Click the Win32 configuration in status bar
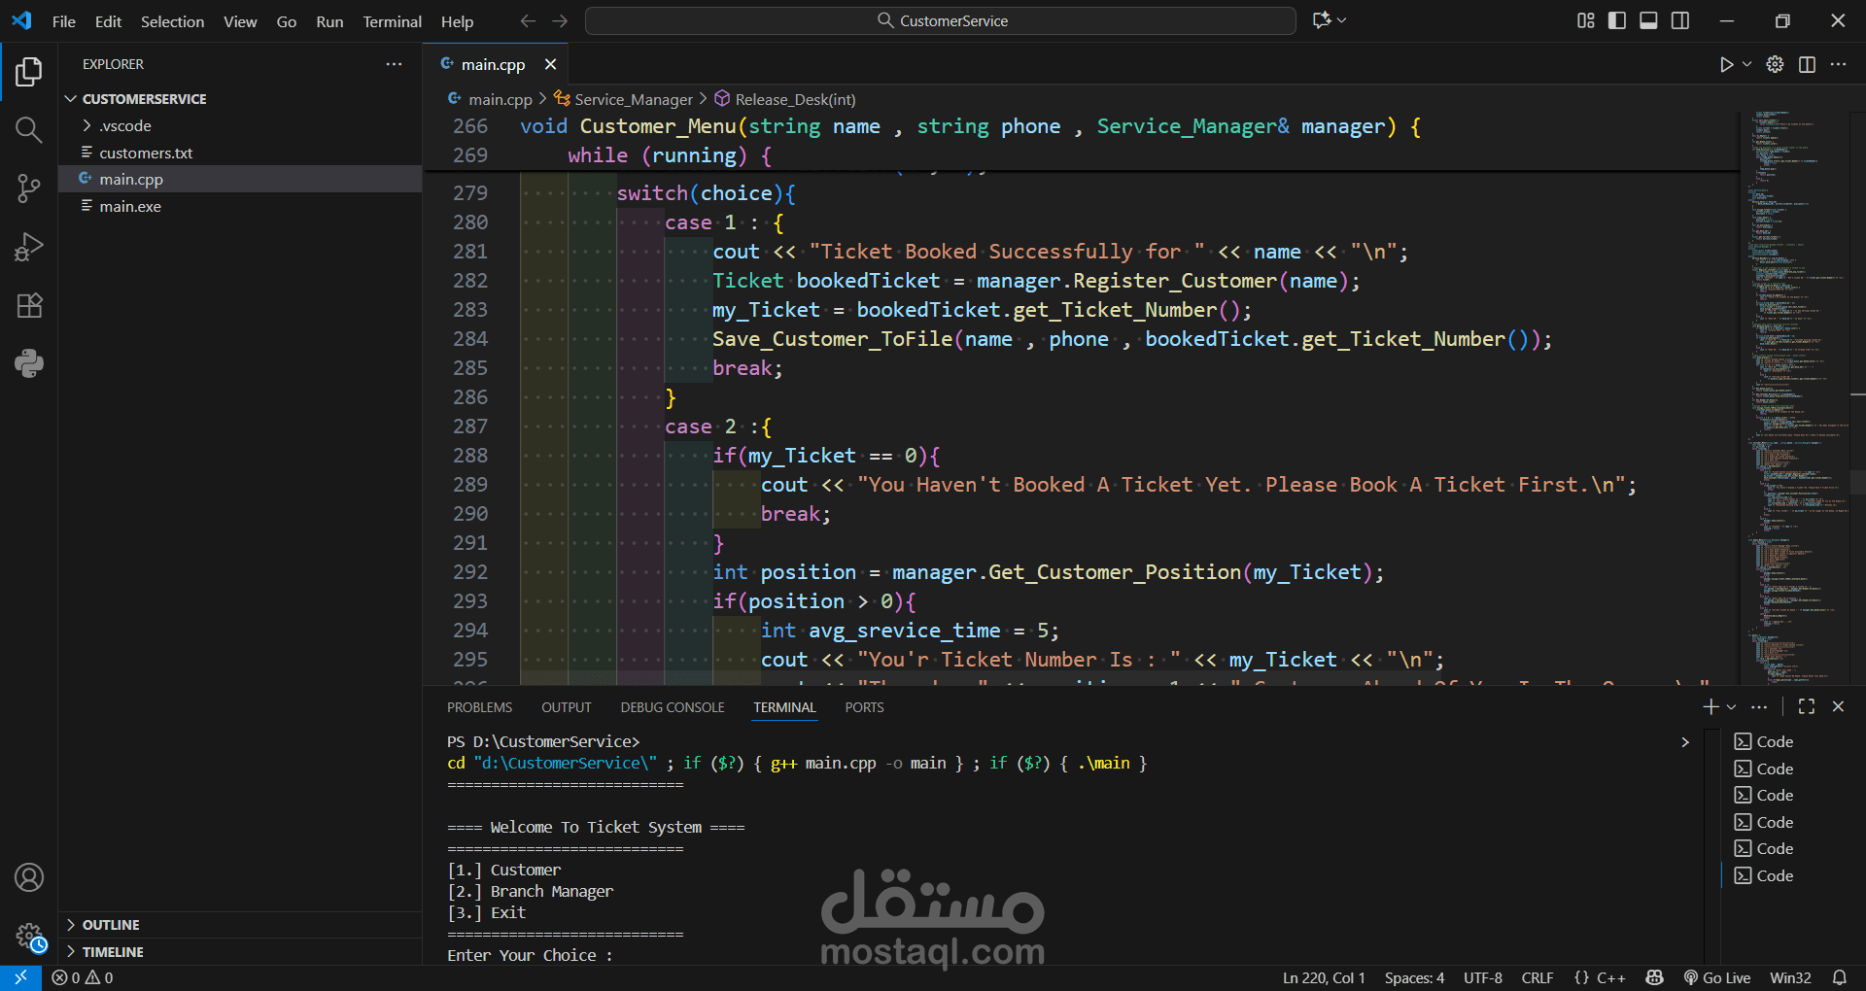 pyautogui.click(x=1791, y=977)
